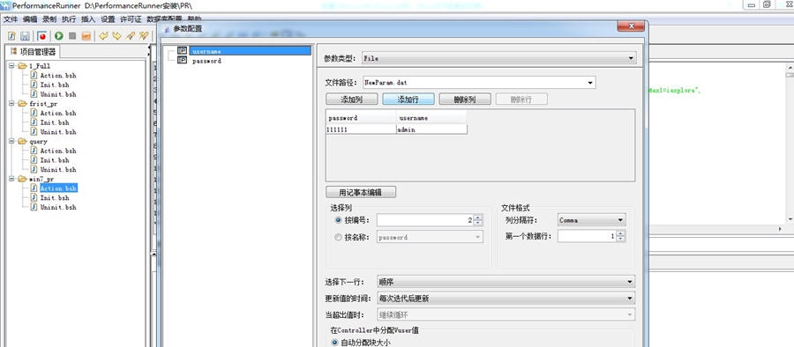The width and height of the screenshot is (794, 347).
Task: Collapse the 1_Full tree node
Action: [11, 66]
